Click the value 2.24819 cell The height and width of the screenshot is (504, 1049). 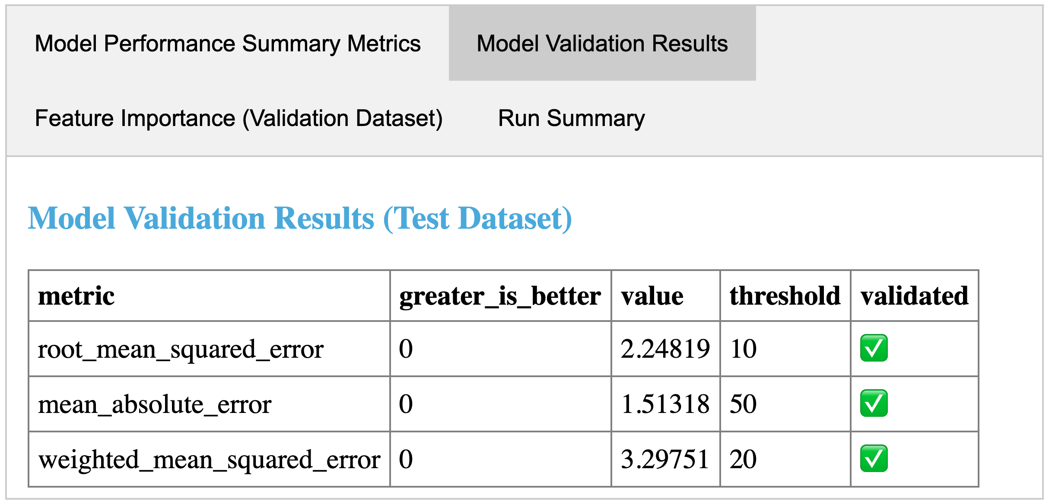665,349
